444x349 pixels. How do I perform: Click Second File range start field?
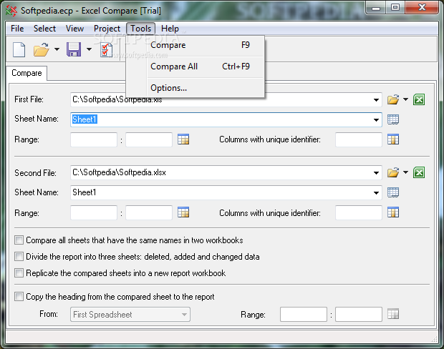click(x=94, y=212)
